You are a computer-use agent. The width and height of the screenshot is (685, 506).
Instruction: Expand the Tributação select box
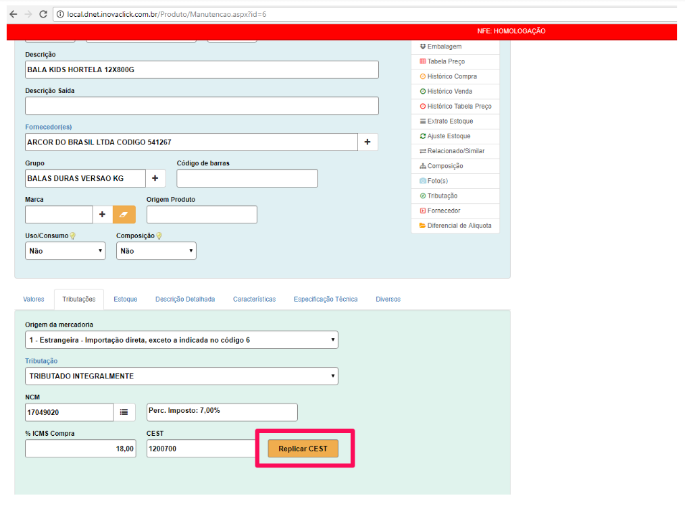(x=181, y=376)
